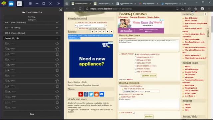Open the browser Favorites list
Viewport: 213px width, 120px height.
[189, 9]
